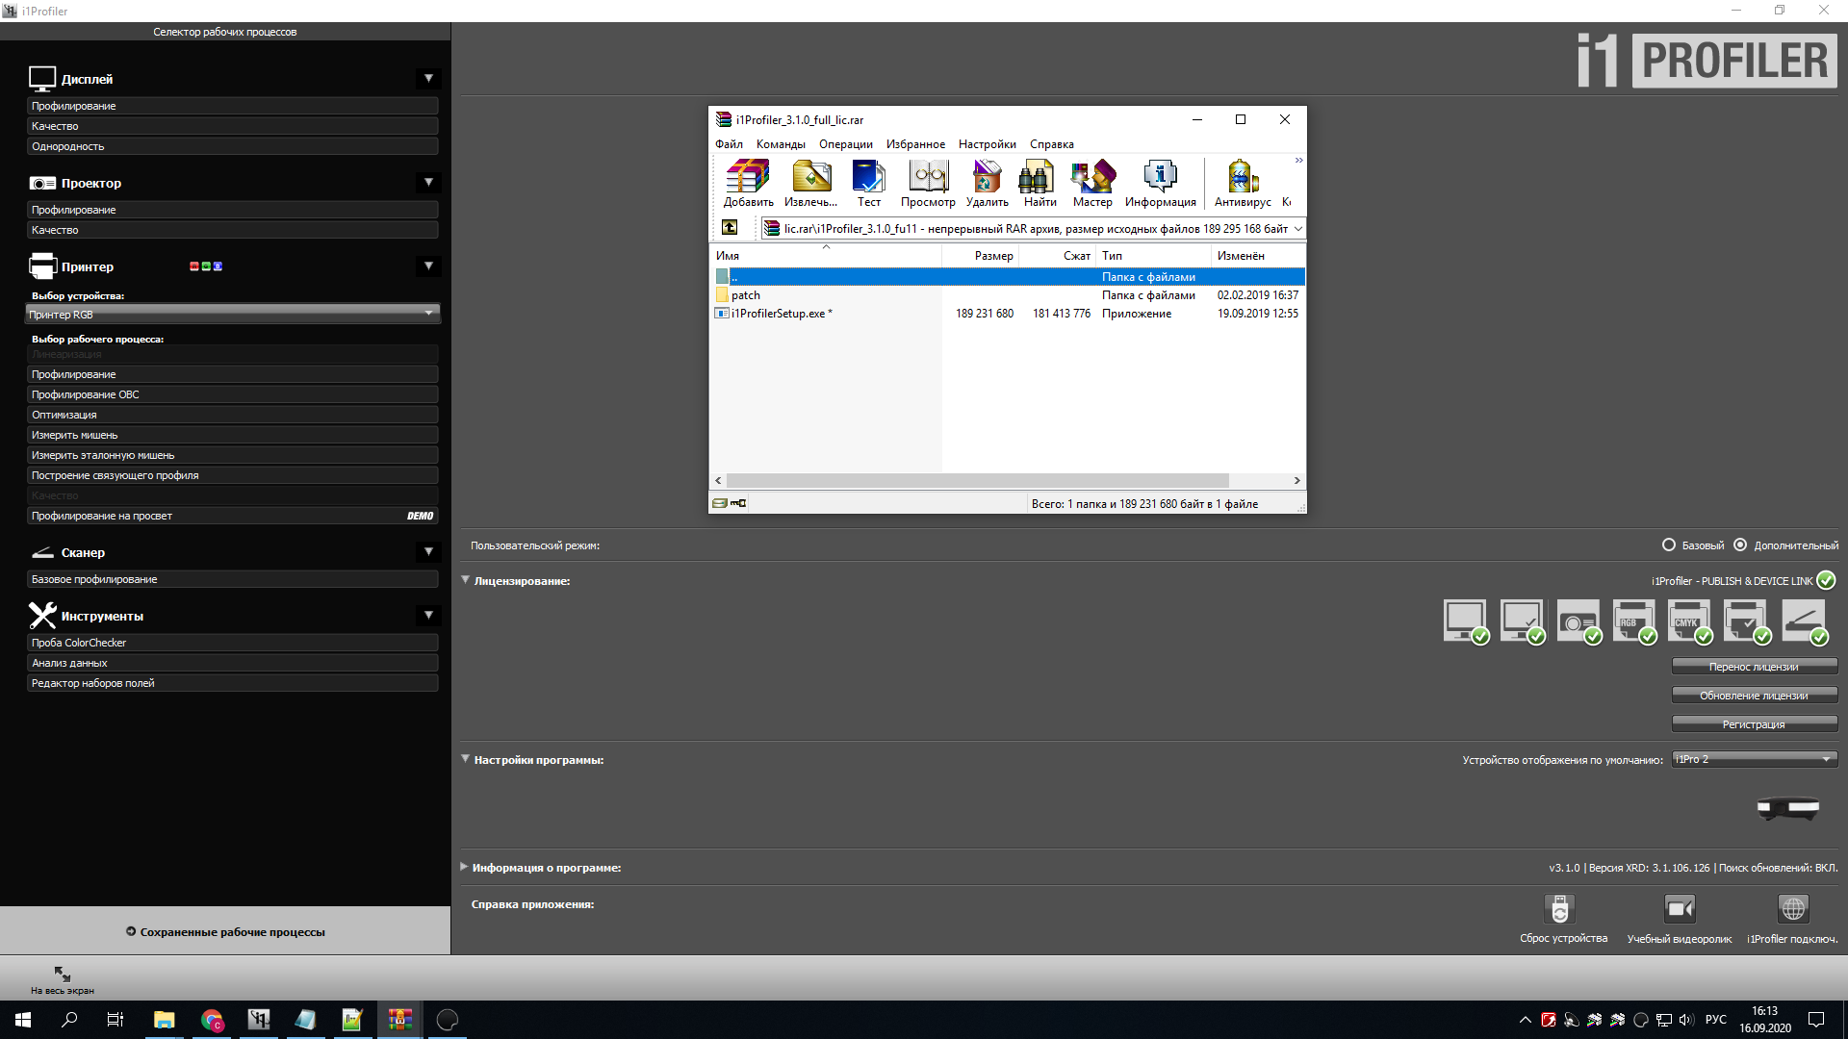Open the Справка menu in WinRAR

[x=1051, y=144]
